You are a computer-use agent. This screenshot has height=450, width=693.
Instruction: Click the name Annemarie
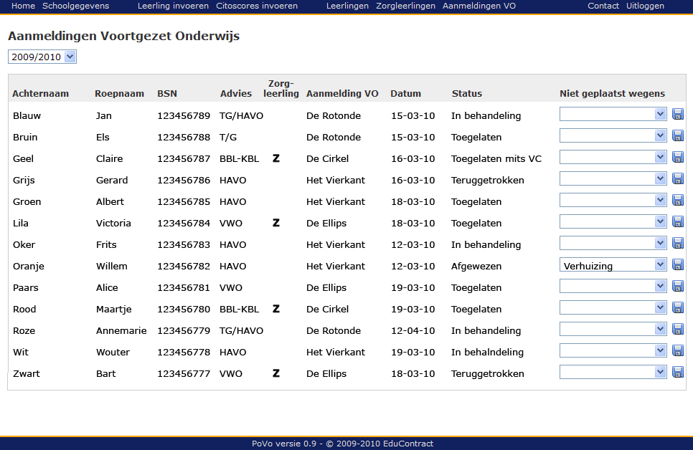[121, 331]
